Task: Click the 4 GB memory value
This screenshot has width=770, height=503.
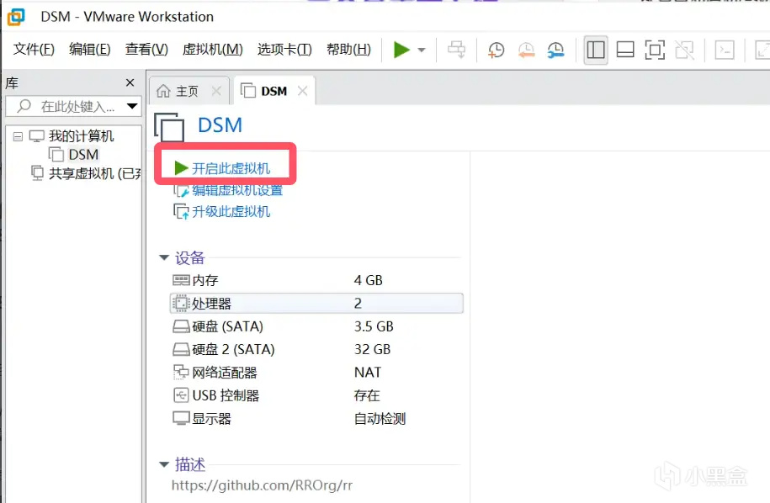Action: point(369,280)
